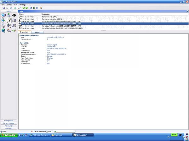Click the magnifying glass search icon

tap(19, 8)
